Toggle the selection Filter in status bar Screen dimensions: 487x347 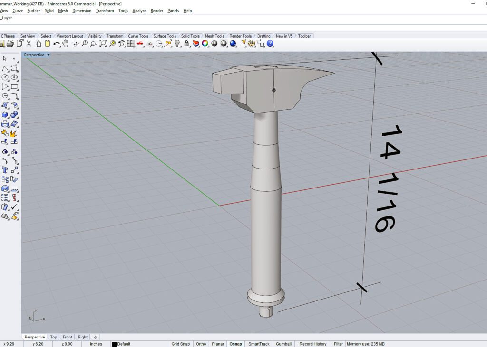point(338,344)
